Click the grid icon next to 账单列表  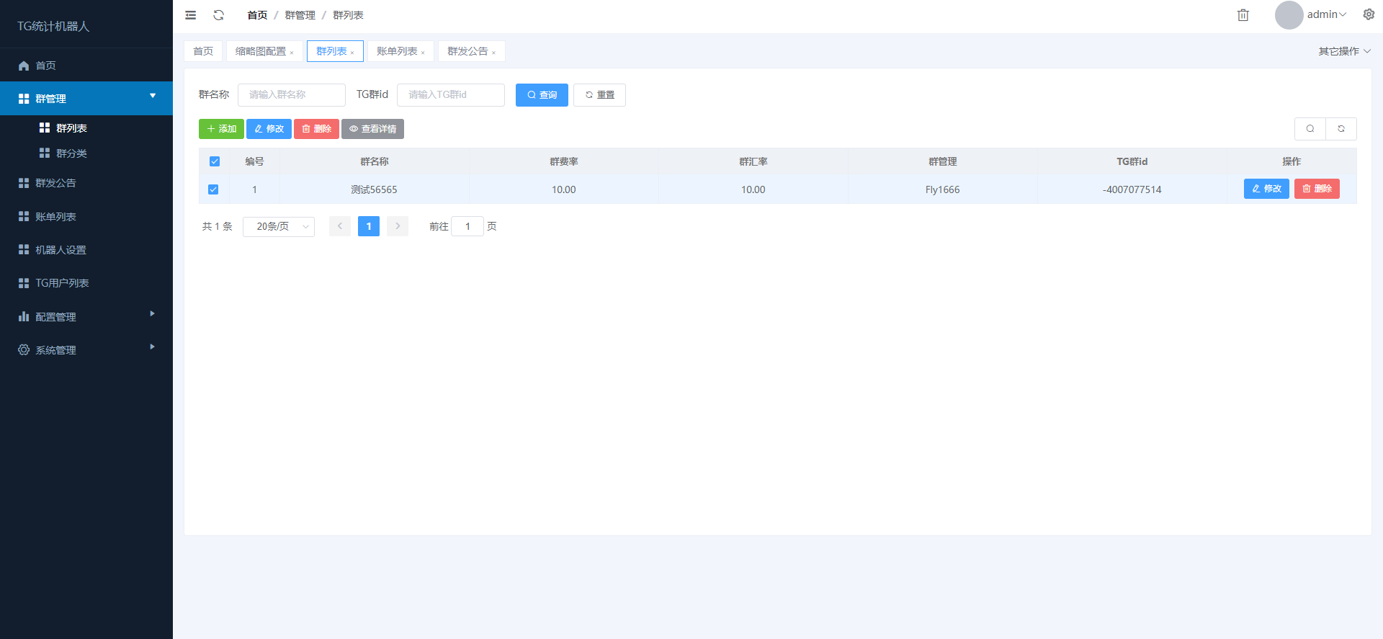(24, 216)
